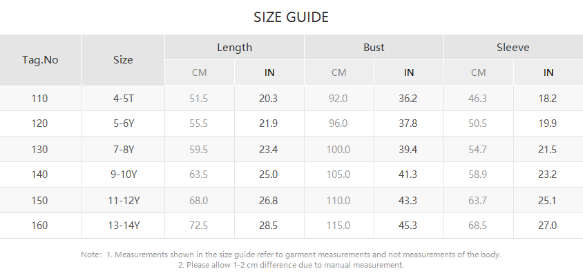Select the 5-6Y size cell

pos(123,124)
